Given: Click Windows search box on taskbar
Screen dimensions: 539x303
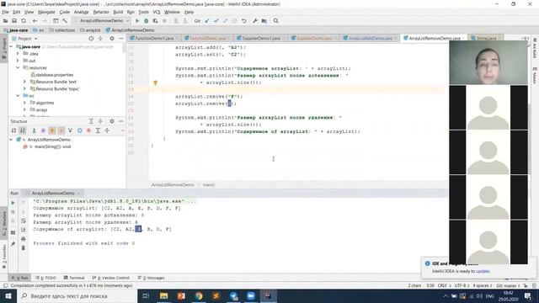Looking at the screenshot, I should (77, 296).
